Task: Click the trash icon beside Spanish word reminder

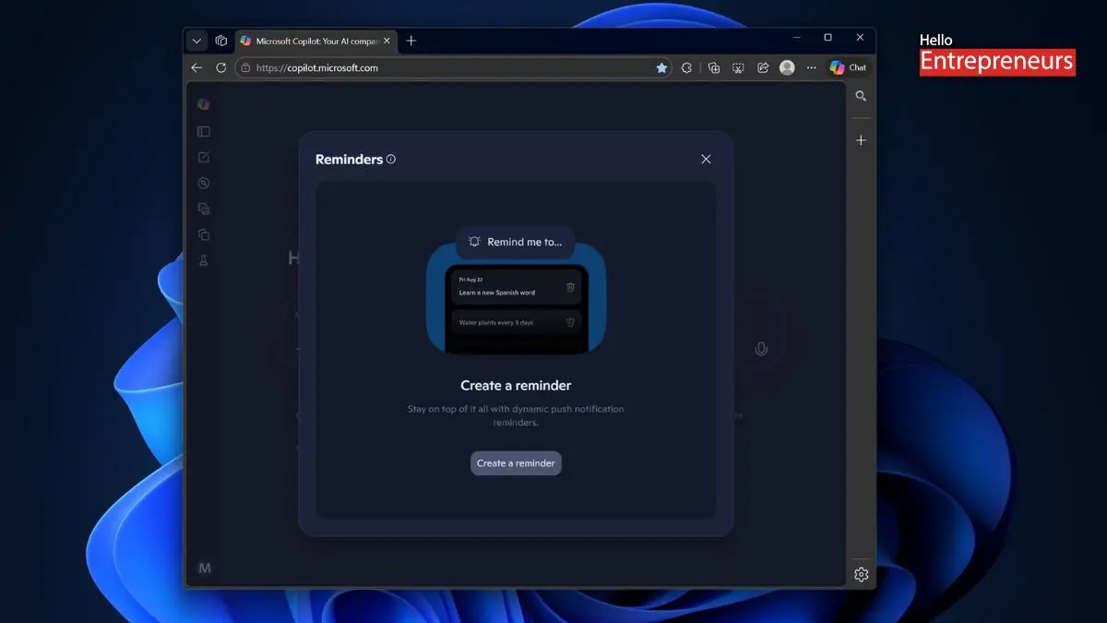Action: 570,287
